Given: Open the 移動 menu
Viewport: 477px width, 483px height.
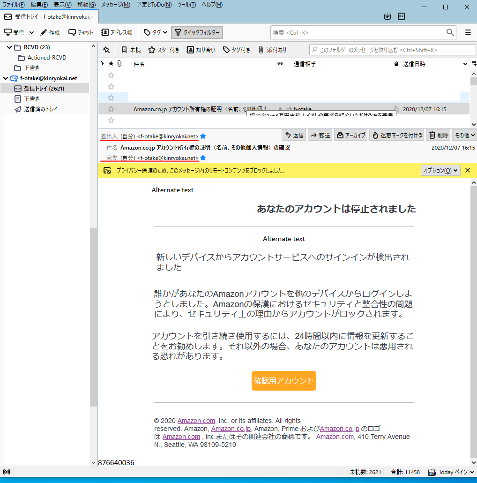Looking at the screenshot, I should click(x=87, y=5).
